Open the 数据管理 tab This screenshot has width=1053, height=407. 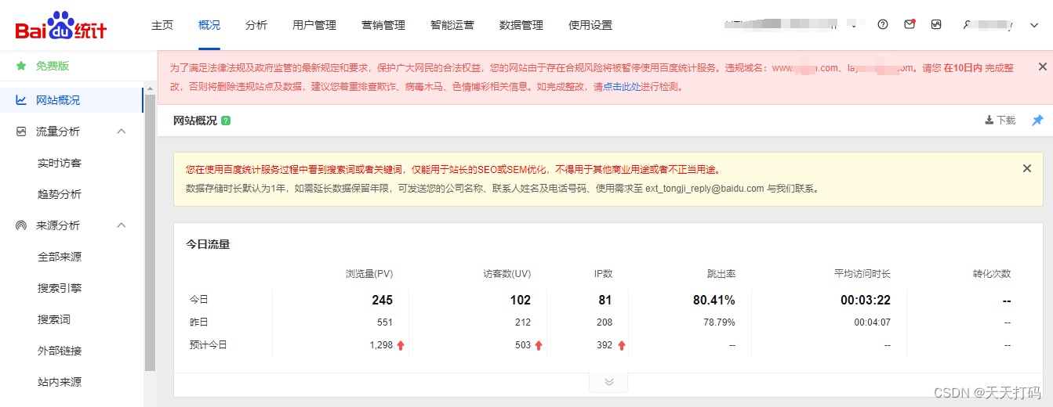[521, 25]
